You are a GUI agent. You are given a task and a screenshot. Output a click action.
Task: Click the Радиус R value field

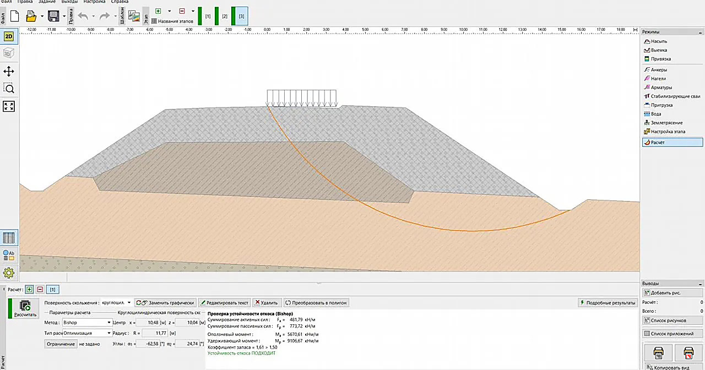[x=155, y=333]
